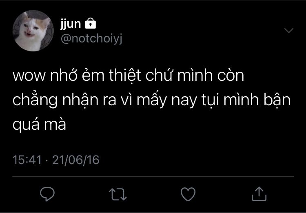
Task: Open the cat profile picture avatar
Action: click(x=33, y=31)
